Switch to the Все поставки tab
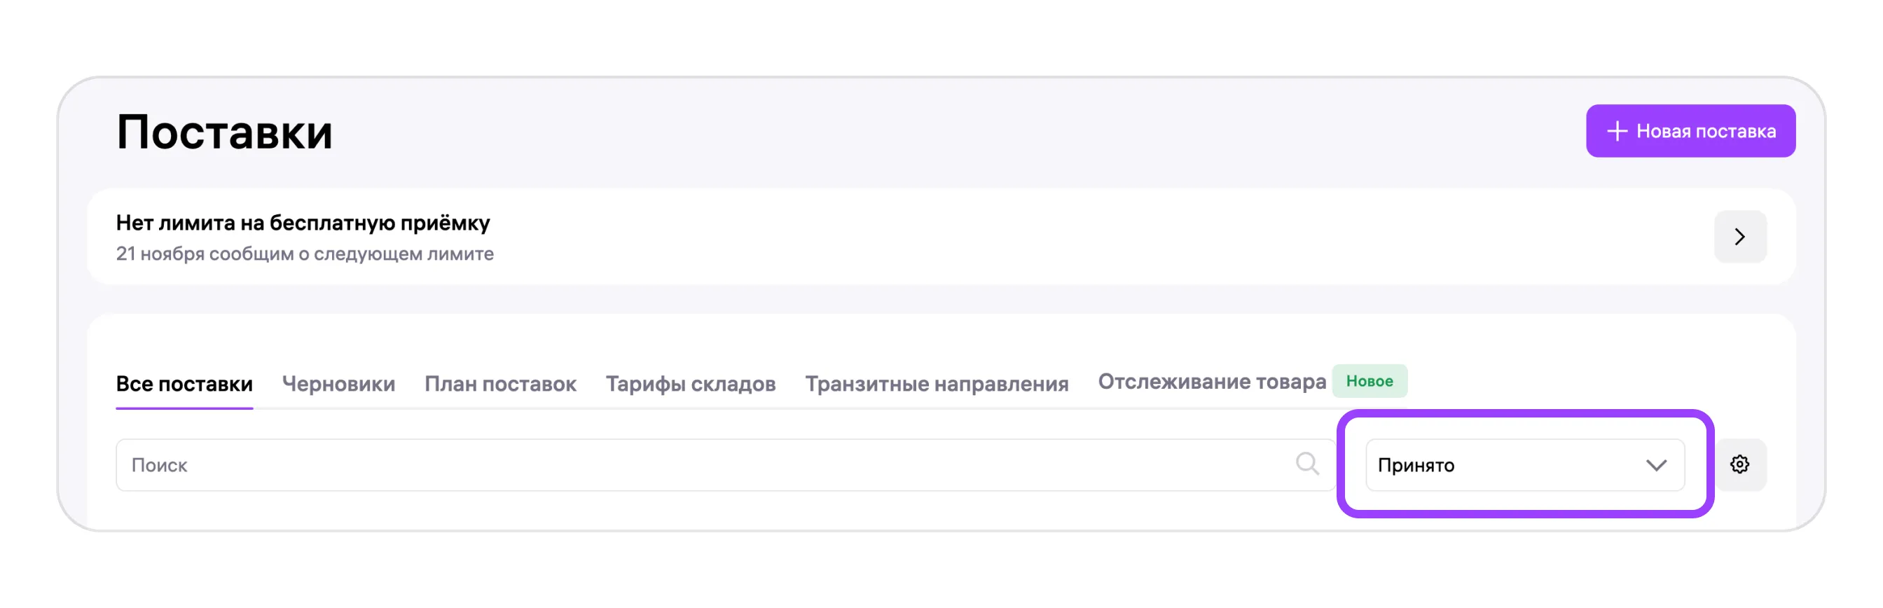Viewport: 1883px width, 608px height. (184, 385)
